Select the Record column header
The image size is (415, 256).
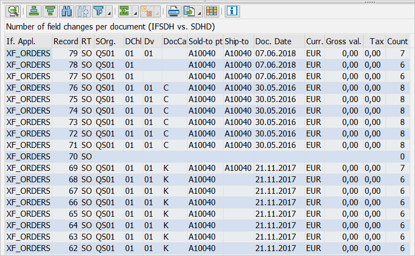click(x=66, y=41)
